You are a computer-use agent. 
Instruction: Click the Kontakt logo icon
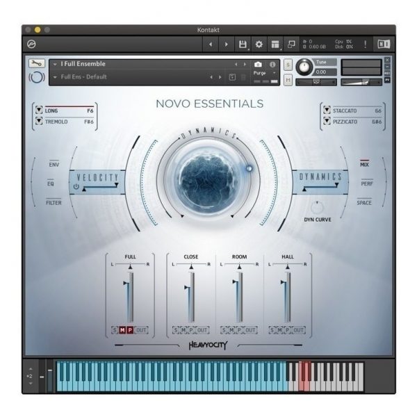[x=32, y=44]
